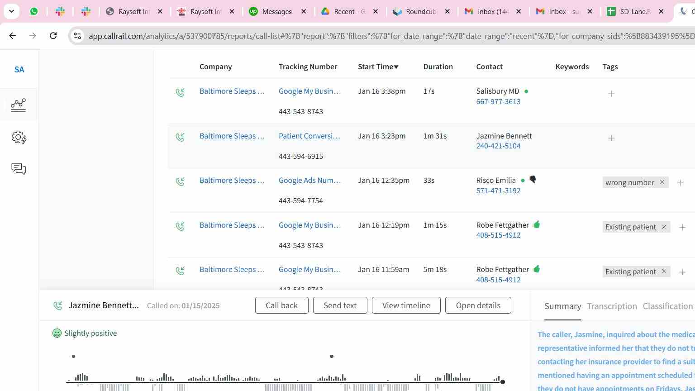The image size is (695, 391).
Task: Open the conversations chat sidebar icon
Action: 19,169
